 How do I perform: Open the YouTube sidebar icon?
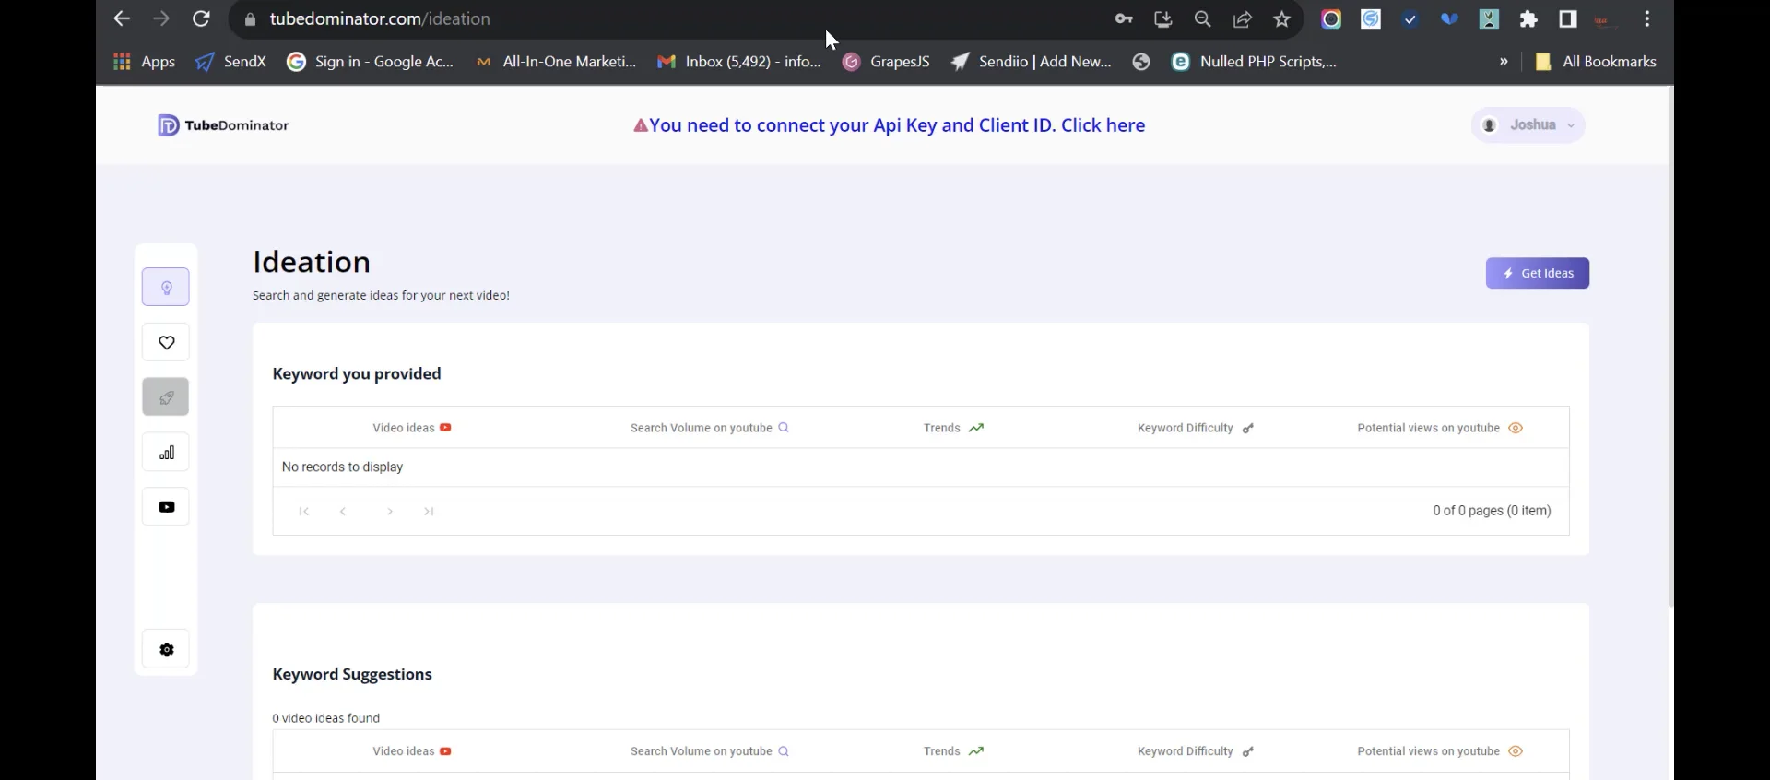click(166, 506)
